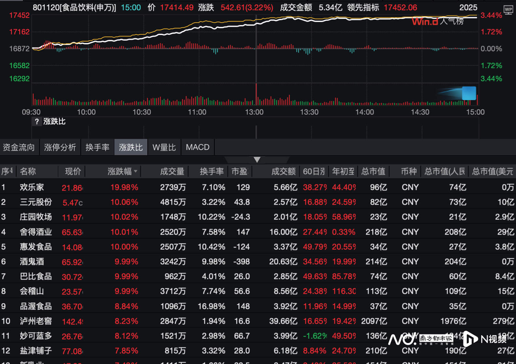
Task: Sort the table by 成交额 column header
Action: (x=283, y=171)
